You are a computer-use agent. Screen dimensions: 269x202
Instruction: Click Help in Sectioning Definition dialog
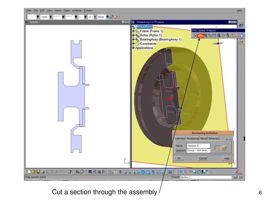tap(227, 158)
